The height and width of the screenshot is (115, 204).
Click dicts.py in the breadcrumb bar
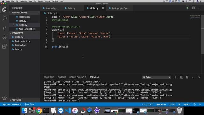point(51,13)
